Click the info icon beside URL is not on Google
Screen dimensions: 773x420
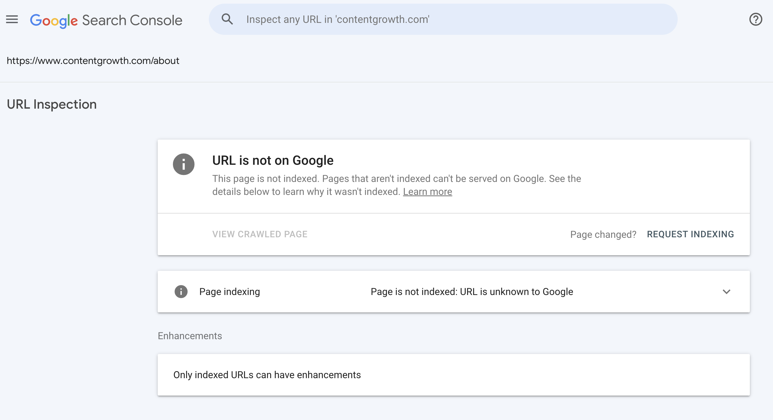[184, 164]
